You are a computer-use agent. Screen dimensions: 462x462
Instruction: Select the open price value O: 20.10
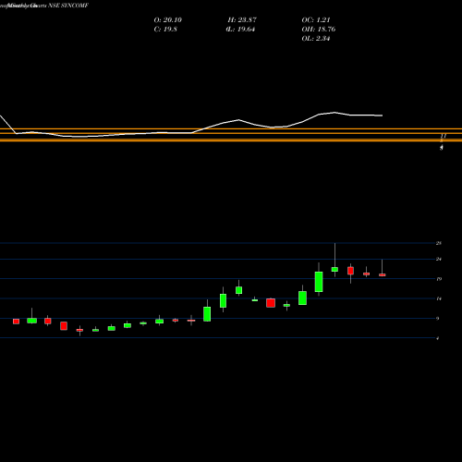pyautogui.click(x=168, y=20)
